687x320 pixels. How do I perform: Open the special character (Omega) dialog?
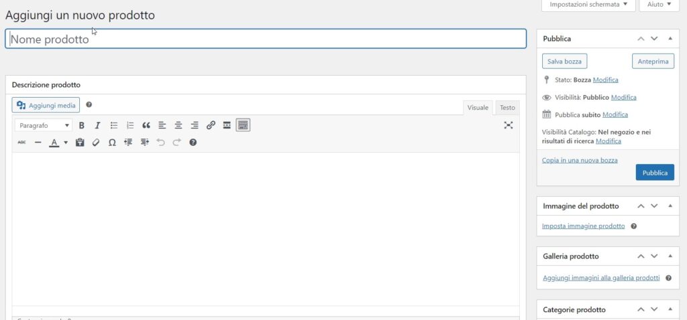pos(112,143)
